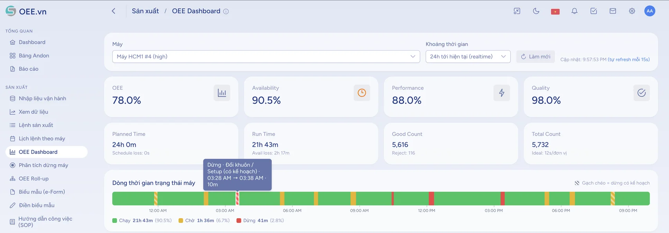Open the AA user avatar menu
This screenshot has height=233, width=669.
coord(650,11)
